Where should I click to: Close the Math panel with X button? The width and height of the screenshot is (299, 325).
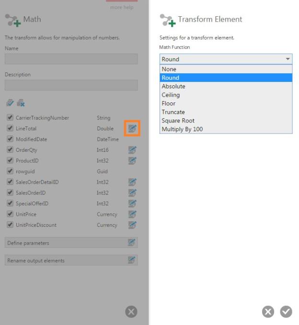[131, 312]
